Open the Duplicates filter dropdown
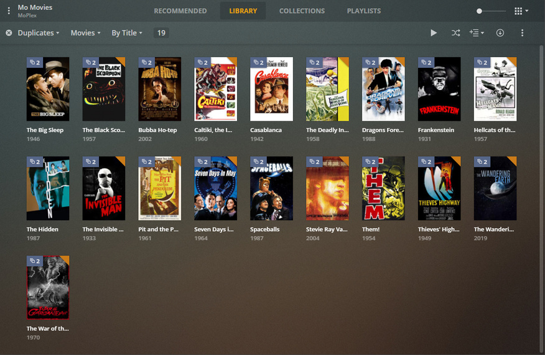The image size is (545, 355). pyautogui.click(x=38, y=33)
